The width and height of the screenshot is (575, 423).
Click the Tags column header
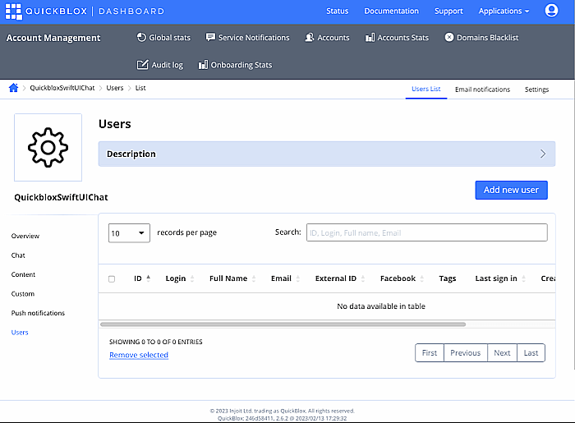448,278
